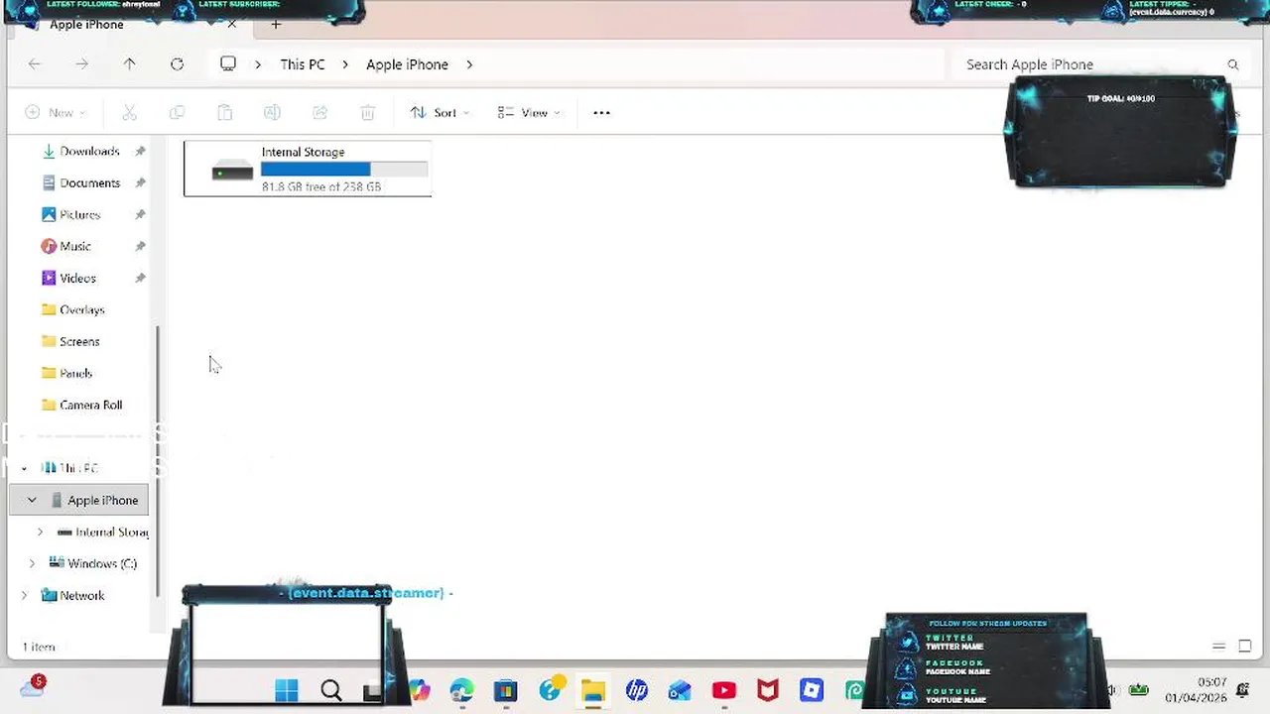
Task: Open File Explorer from taskbar
Action: pos(593,690)
